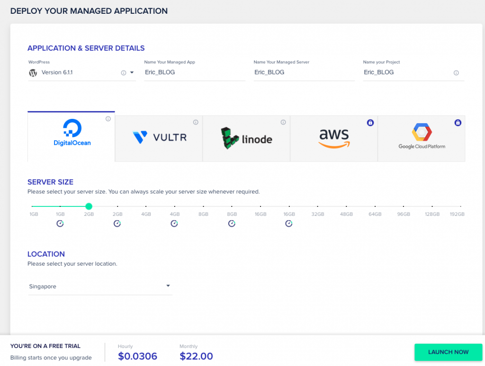Open the Singapore location dropdown
The image size is (485, 366).
point(100,286)
